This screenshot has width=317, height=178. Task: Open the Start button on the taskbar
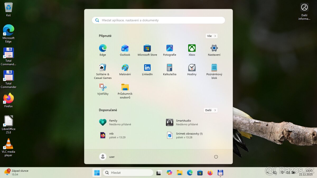[x=97, y=172]
